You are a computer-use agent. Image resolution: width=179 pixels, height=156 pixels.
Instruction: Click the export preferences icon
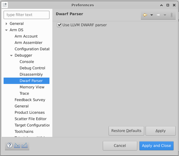tap(25, 146)
